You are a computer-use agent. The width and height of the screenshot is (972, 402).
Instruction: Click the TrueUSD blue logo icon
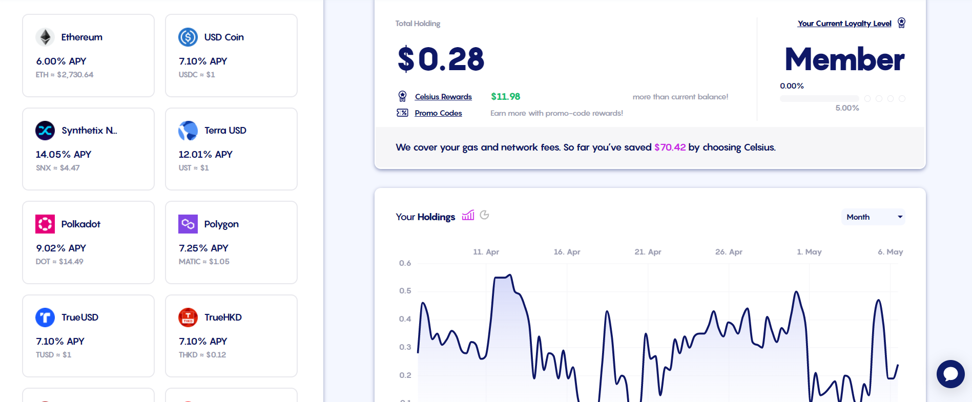click(45, 317)
